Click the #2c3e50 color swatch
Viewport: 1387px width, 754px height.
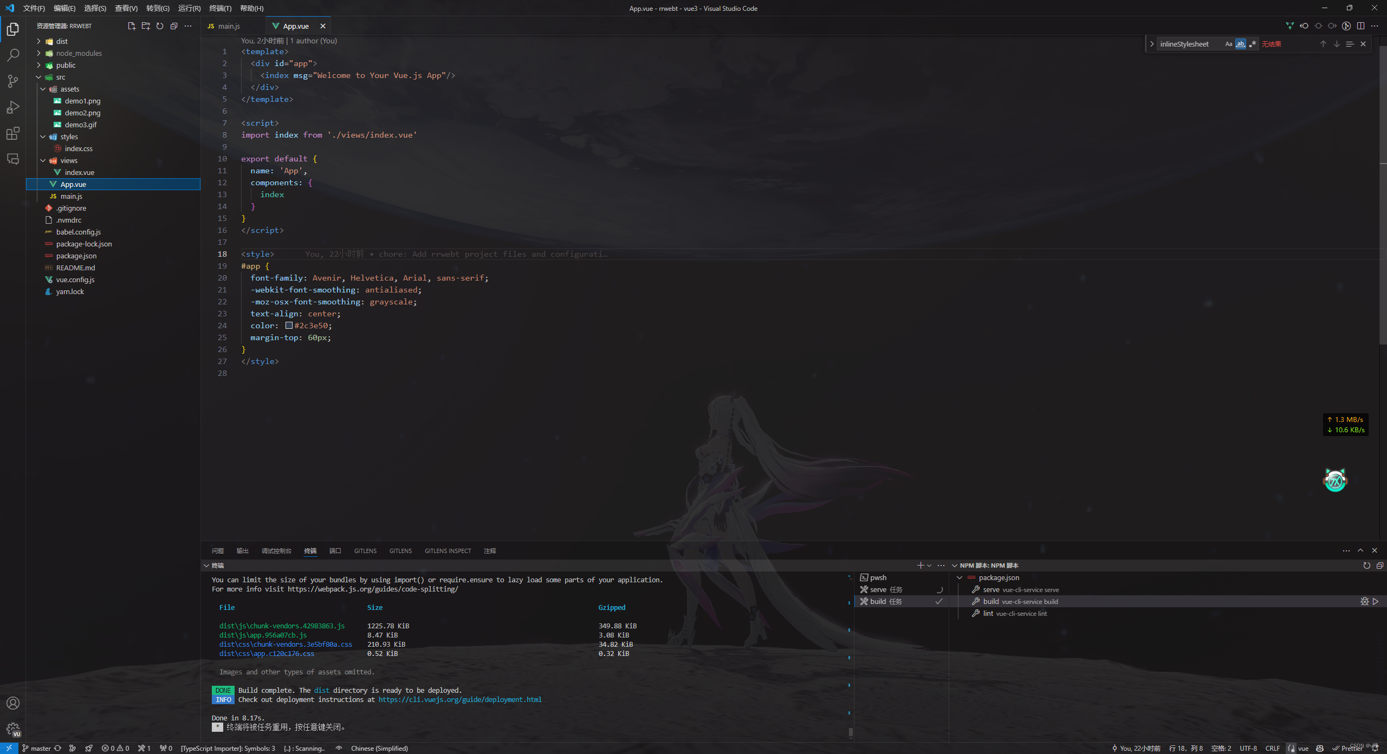click(289, 326)
